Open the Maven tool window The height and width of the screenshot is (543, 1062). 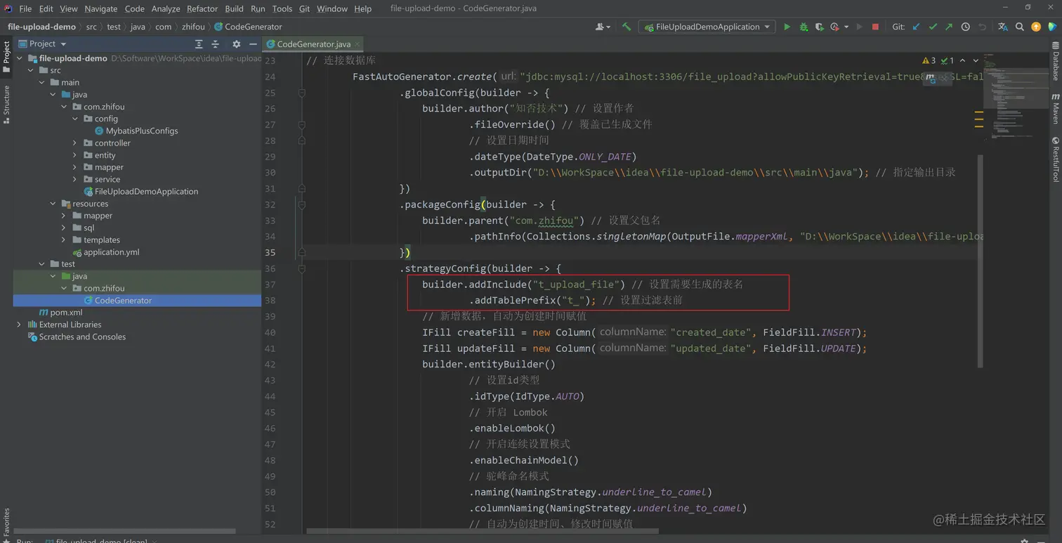click(1055, 108)
